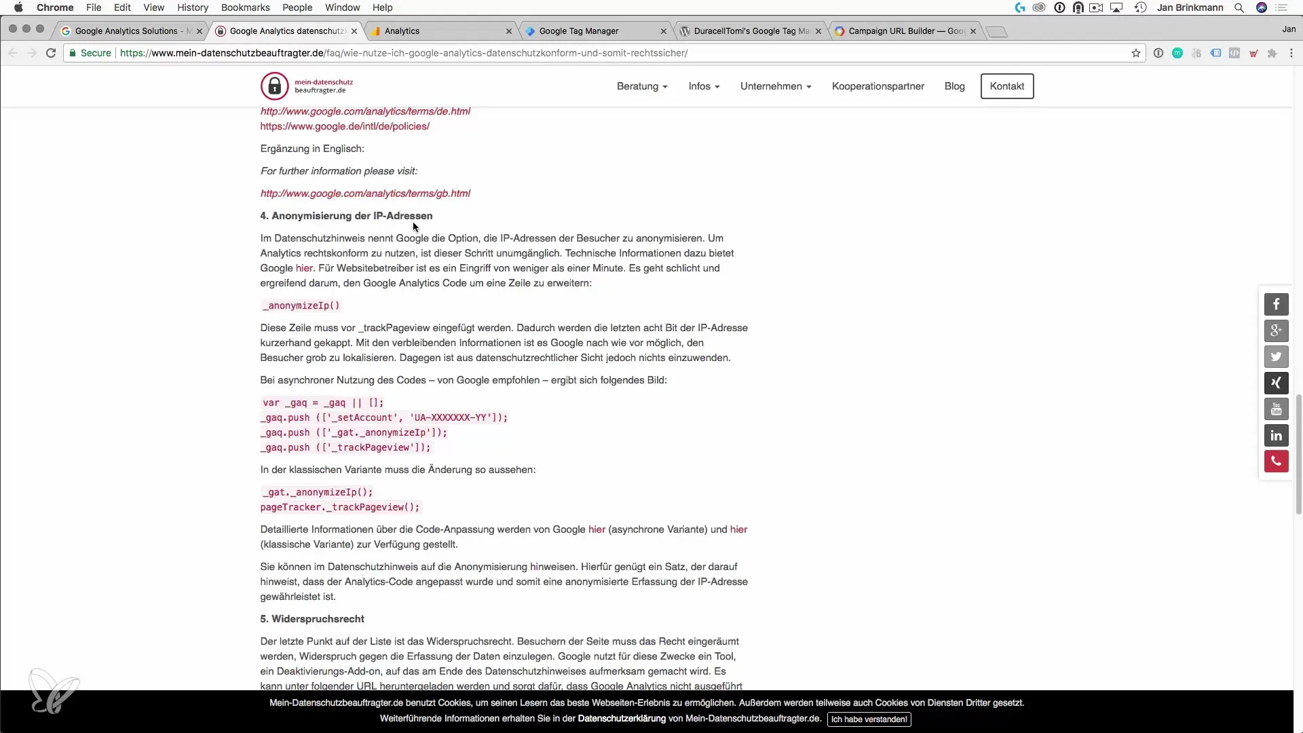
Task: Click the '_anonymizeIp()' code snippet
Action: pos(301,305)
